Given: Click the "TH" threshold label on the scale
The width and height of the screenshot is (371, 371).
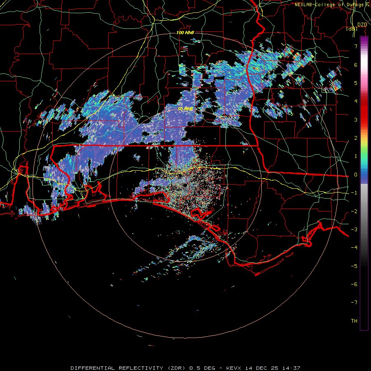Looking at the screenshot, I should (x=354, y=321).
